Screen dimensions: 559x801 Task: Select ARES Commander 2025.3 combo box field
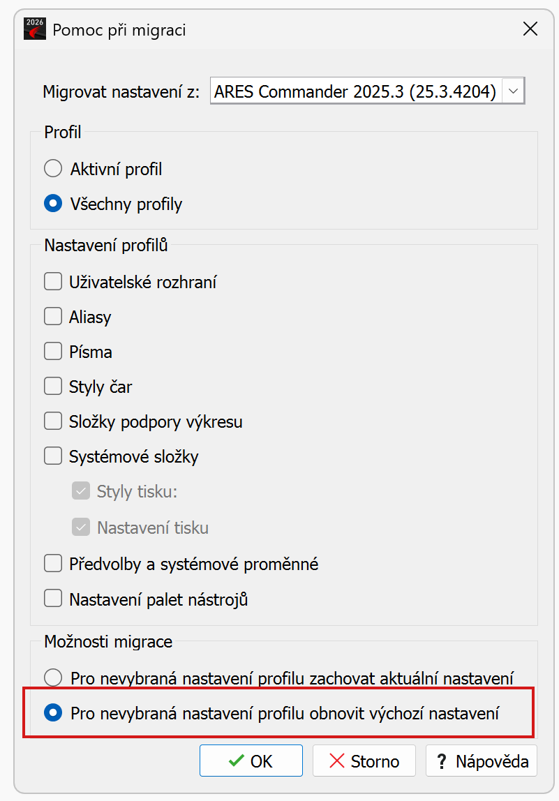point(367,91)
